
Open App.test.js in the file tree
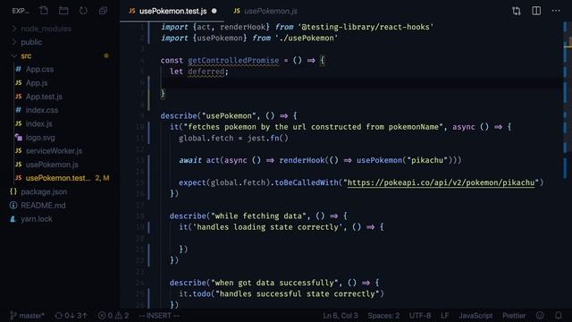[x=44, y=97]
